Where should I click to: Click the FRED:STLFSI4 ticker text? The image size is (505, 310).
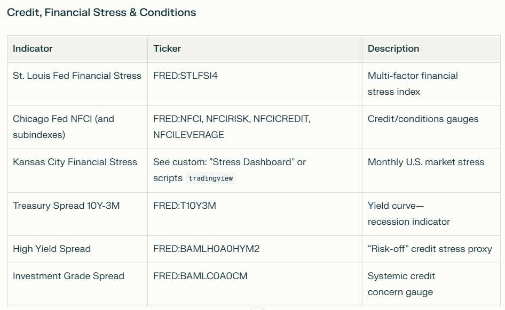185,76
